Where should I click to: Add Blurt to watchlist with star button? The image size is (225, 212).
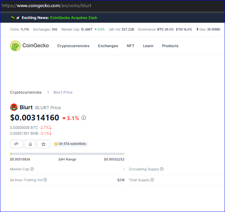click(x=44, y=144)
